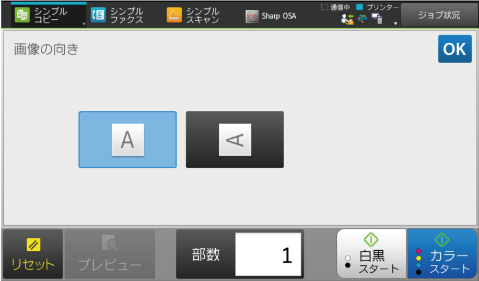The image size is (479, 281).
Task: Tap the communicating (通信中) indicator box
Action: coord(325,7)
